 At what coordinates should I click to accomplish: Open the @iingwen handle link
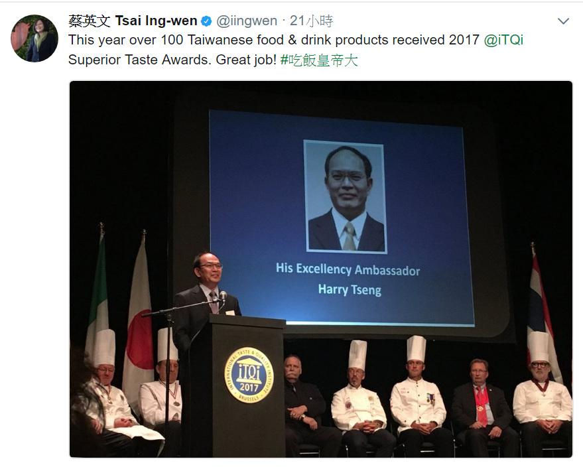[x=247, y=21]
